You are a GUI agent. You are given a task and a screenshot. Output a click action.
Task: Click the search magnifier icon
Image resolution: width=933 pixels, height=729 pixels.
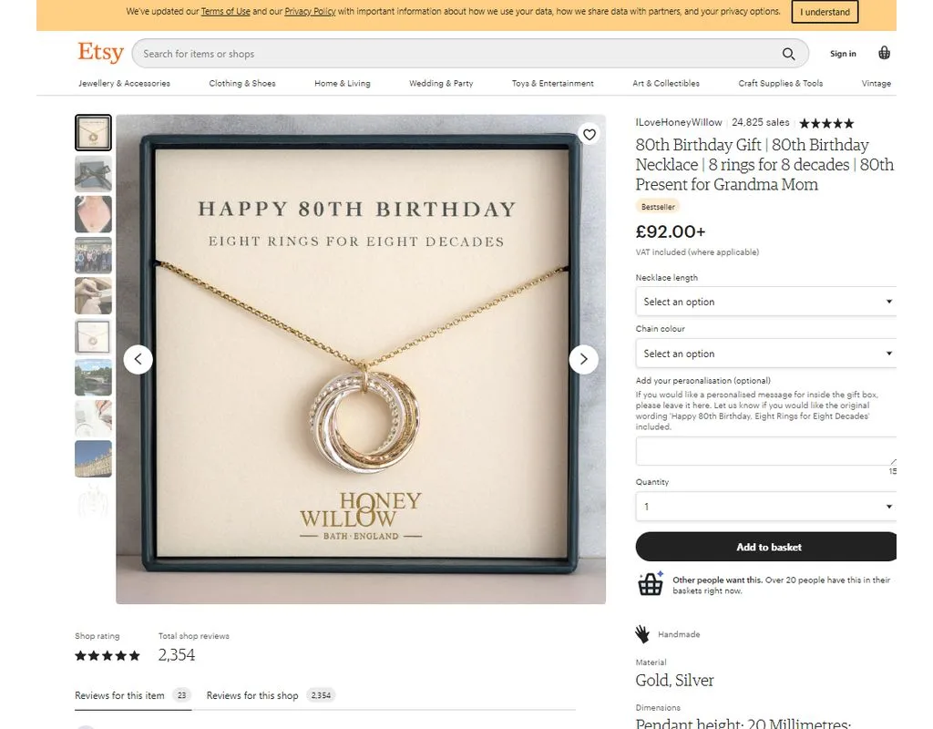point(789,54)
